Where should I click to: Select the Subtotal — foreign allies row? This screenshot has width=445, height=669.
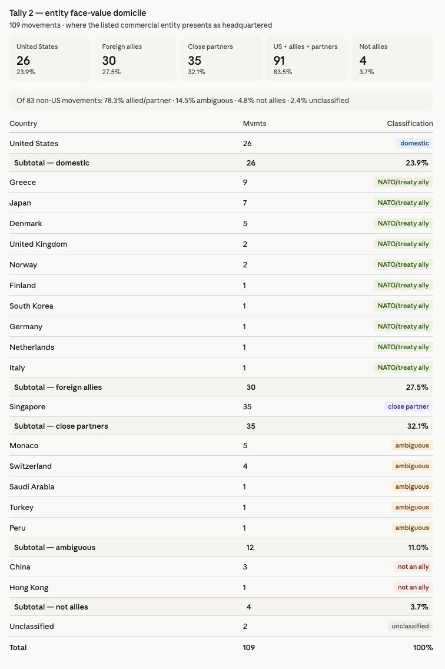(221, 388)
